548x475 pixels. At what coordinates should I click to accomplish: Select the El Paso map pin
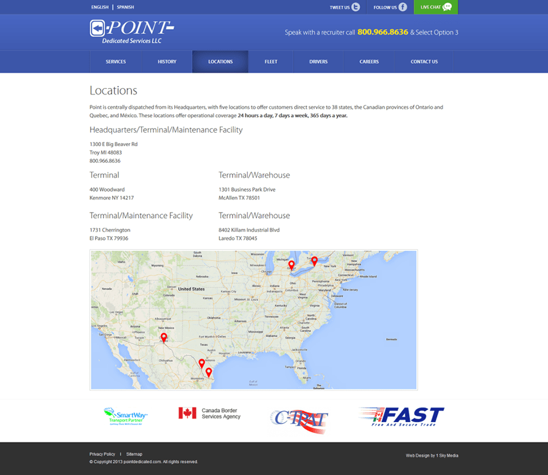[x=164, y=337]
